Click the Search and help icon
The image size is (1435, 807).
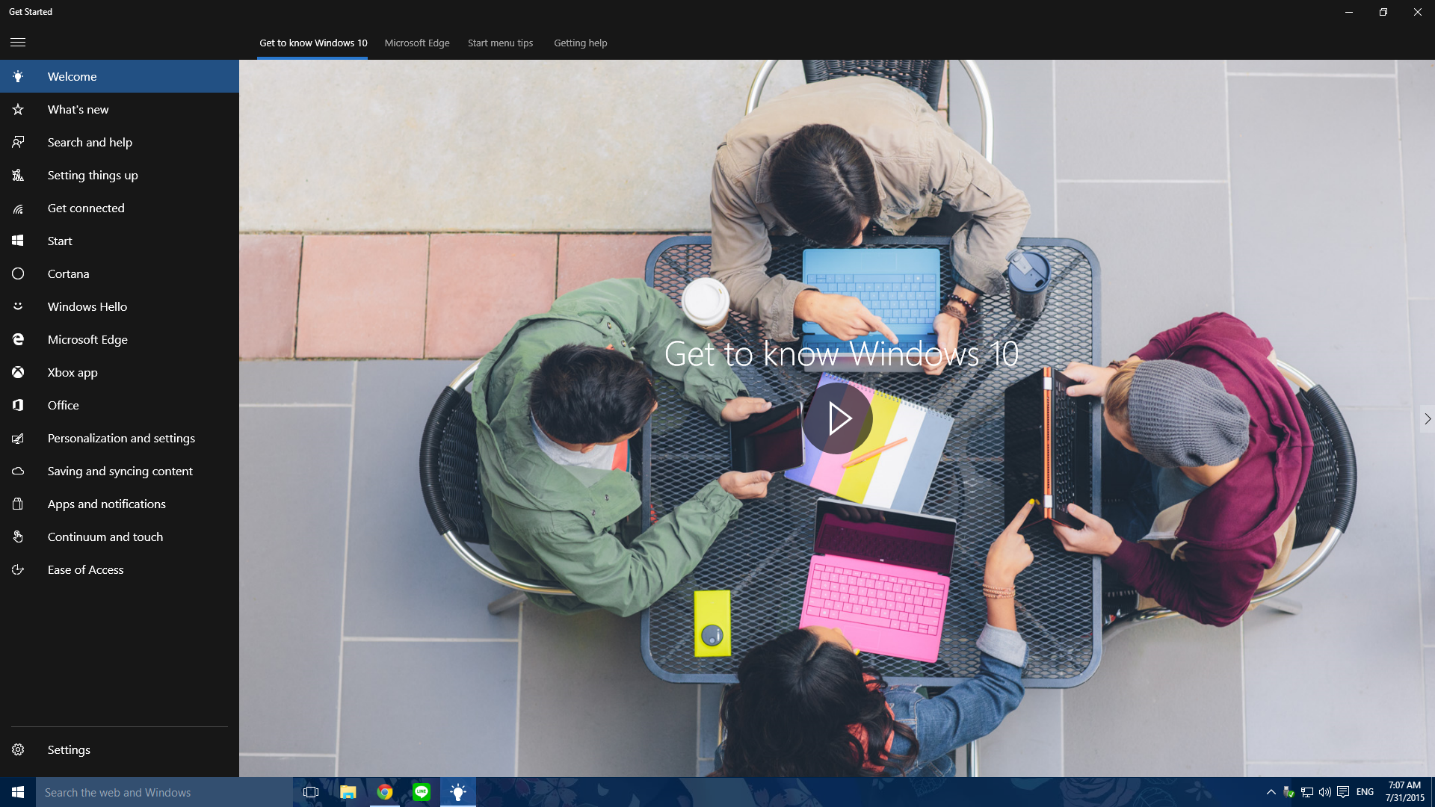18,142
